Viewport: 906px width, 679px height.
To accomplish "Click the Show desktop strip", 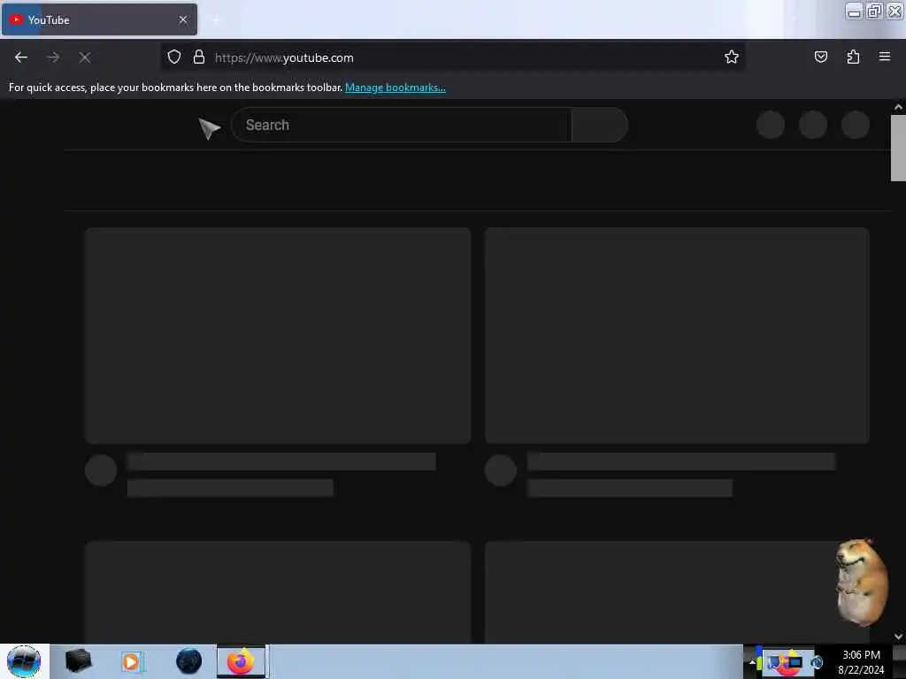I will tap(900, 661).
